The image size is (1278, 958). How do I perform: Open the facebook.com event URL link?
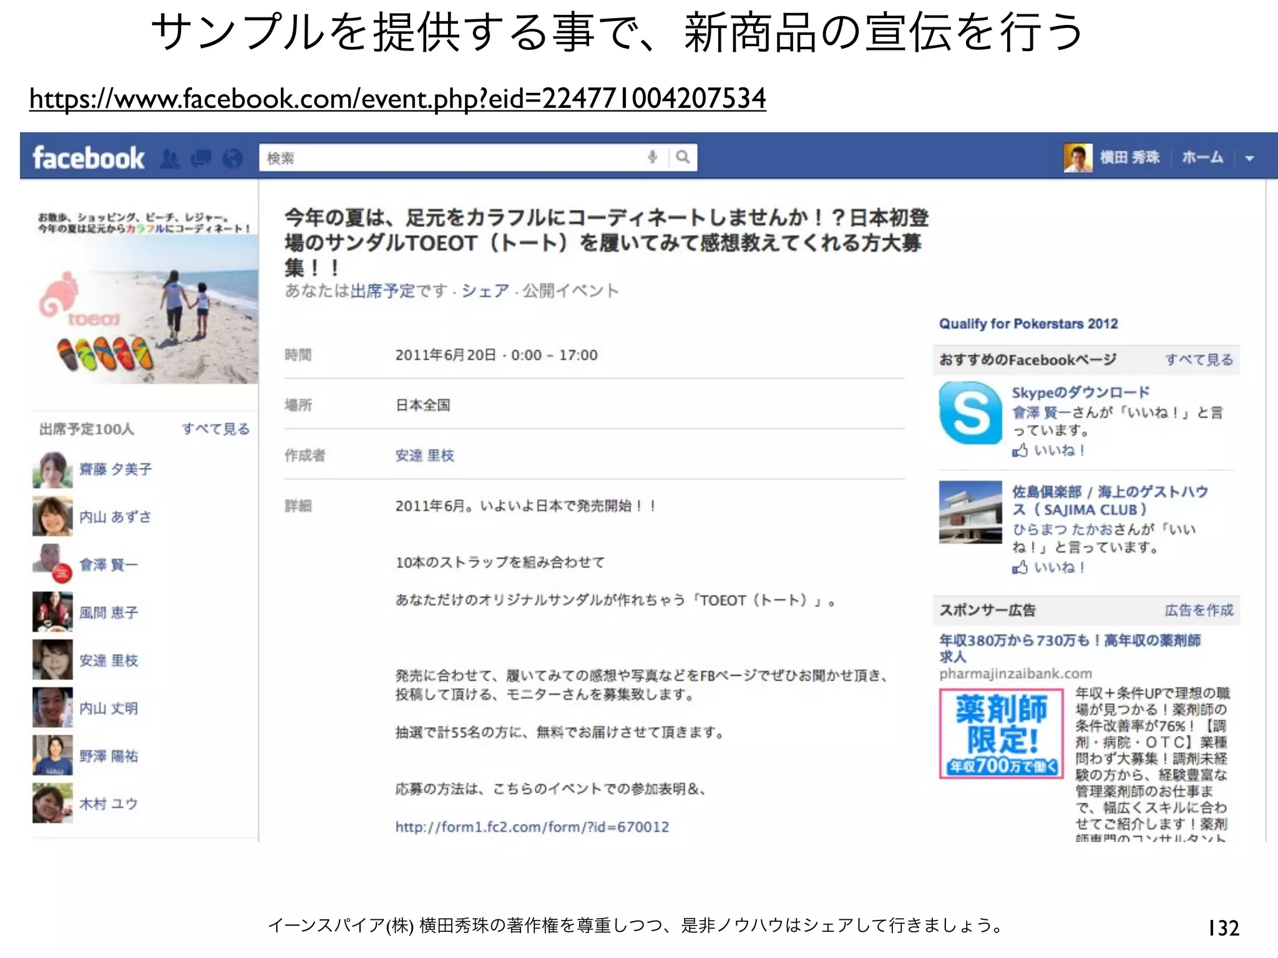coord(398,99)
